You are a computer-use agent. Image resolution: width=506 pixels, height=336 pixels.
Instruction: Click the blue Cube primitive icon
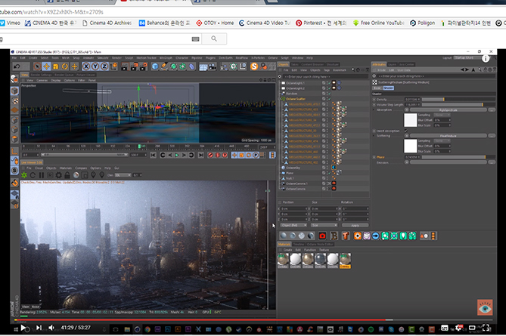click(155, 66)
